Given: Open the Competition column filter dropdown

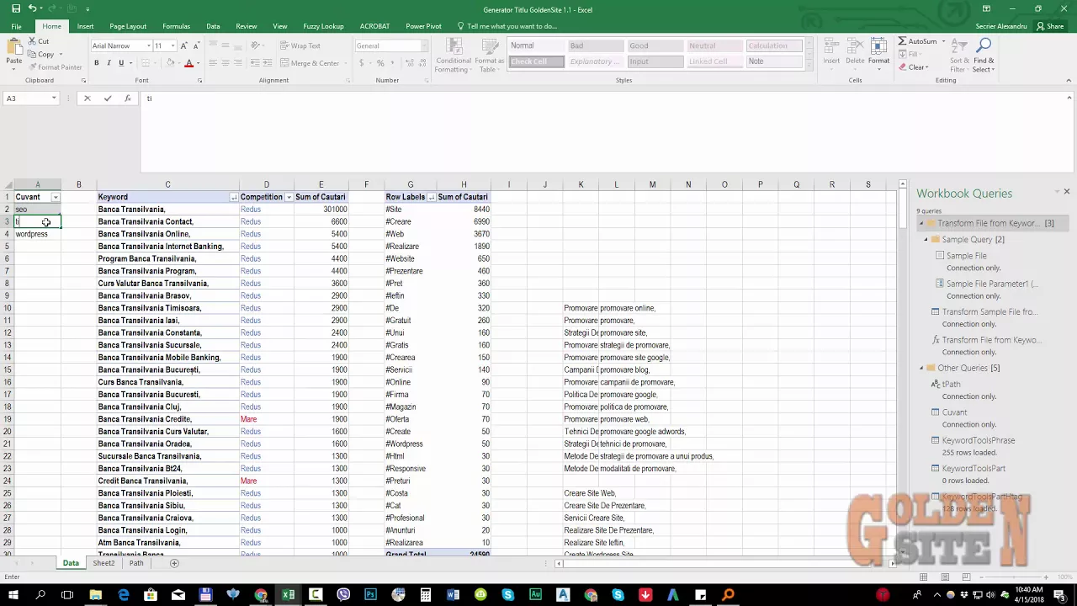Looking at the screenshot, I should [289, 197].
